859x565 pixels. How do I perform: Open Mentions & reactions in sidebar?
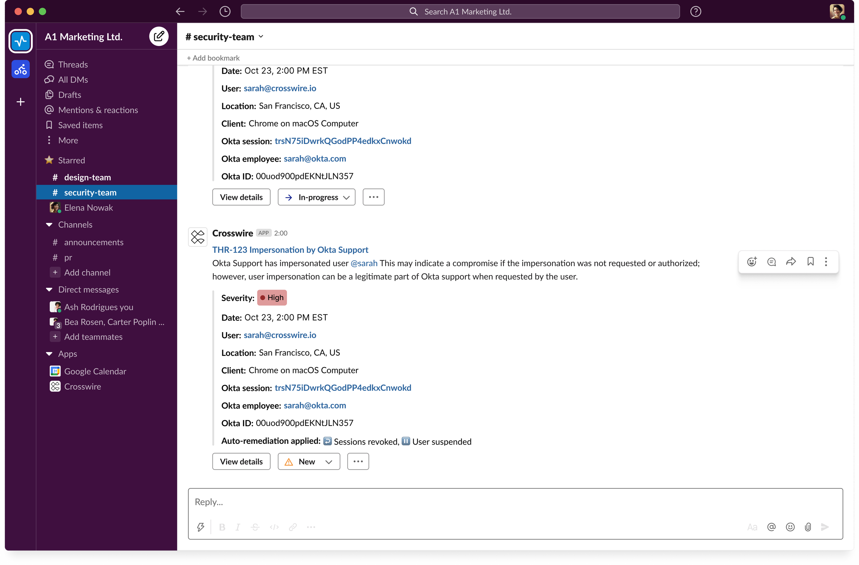pyautogui.click(x=98, y=110)
